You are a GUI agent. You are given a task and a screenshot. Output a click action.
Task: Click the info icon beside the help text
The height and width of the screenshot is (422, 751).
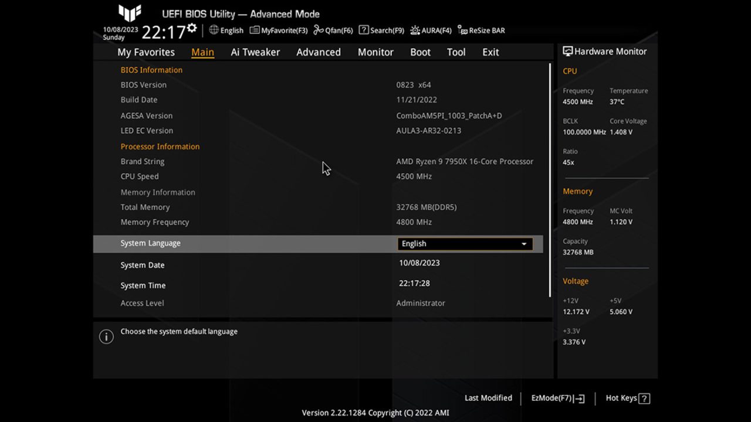click(106, 336)
